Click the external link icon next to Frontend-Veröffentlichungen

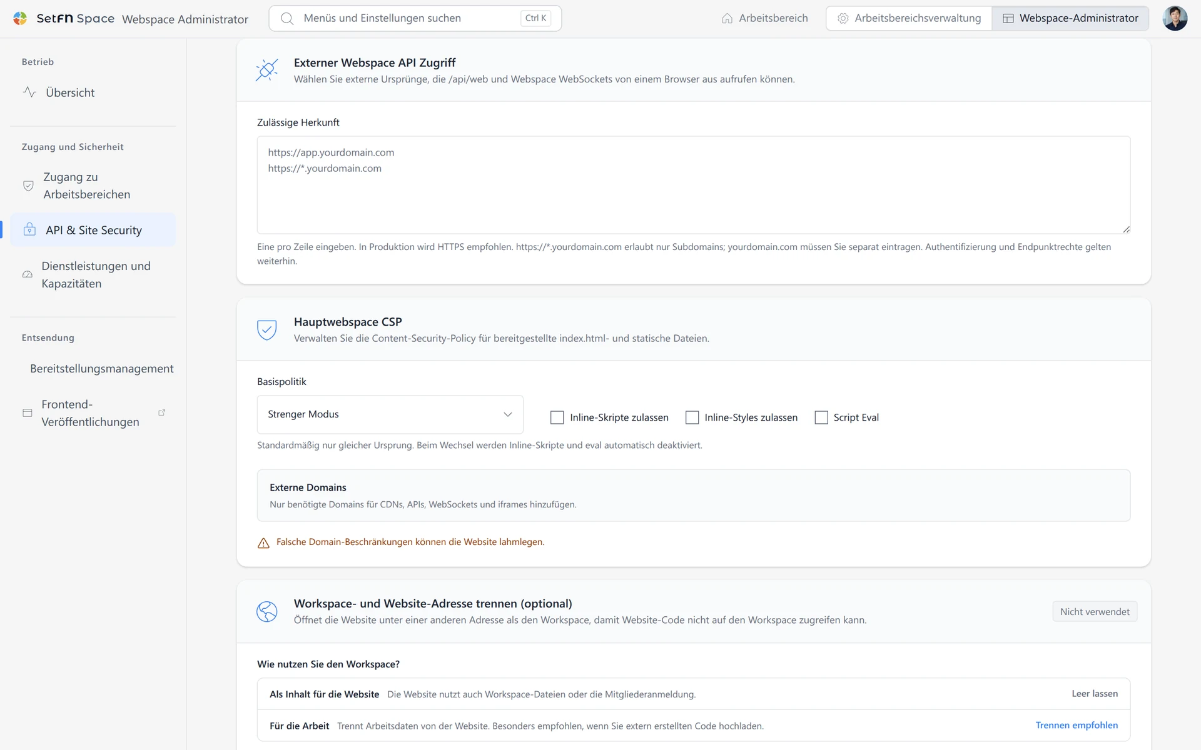pos(161,412)
